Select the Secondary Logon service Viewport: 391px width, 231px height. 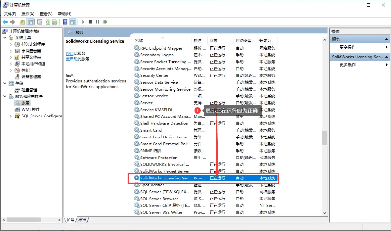coord(156,55)
